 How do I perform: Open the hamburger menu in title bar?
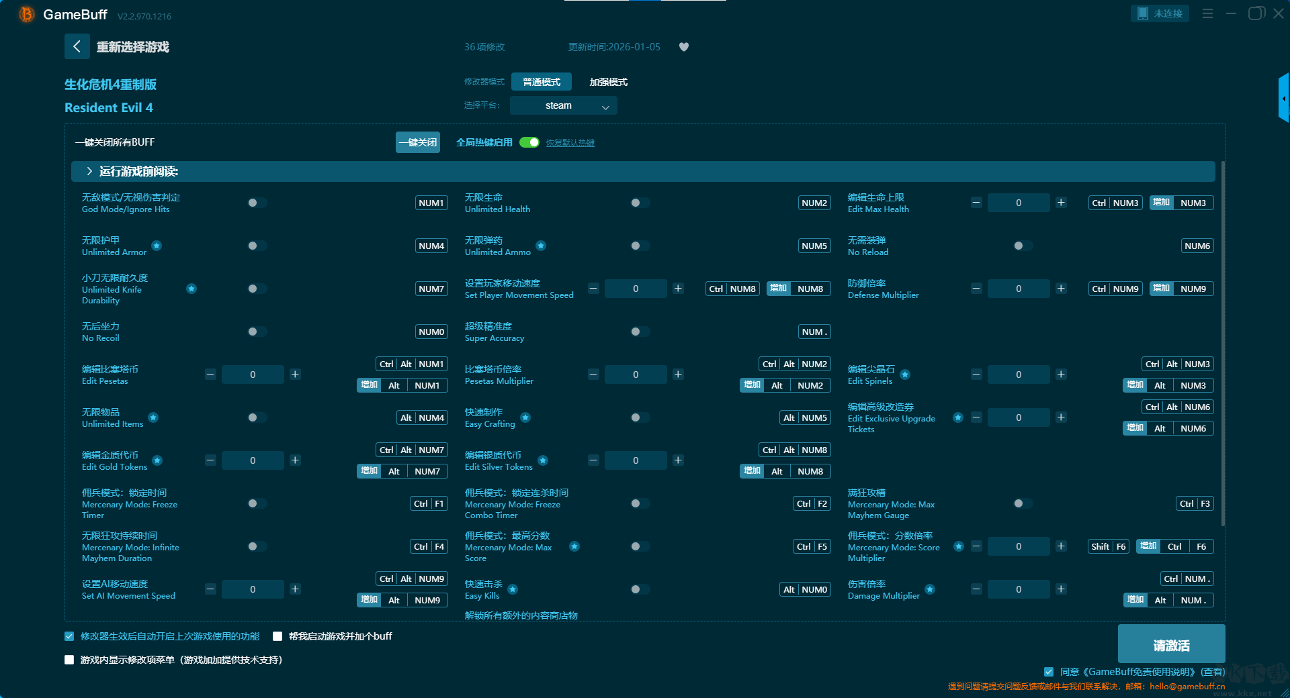(x=1207, y=13)
